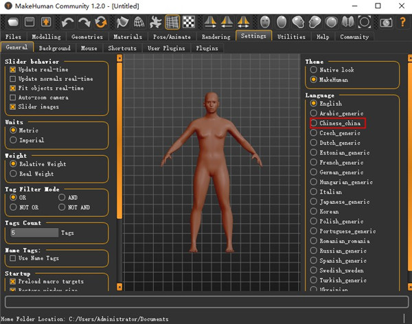Viewport: 412px width, 324px height.
Task: Click the camera grab screenshot icon
Action: click(386, 23)
